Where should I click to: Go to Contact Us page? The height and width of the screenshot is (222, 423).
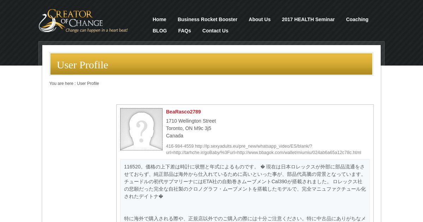(x=215, y=31)
